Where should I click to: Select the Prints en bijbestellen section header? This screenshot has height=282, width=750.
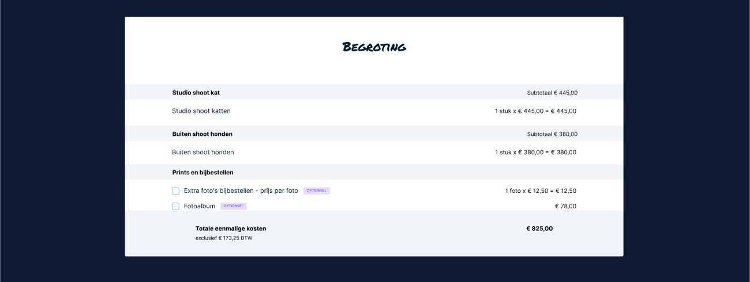pos(202,172)
